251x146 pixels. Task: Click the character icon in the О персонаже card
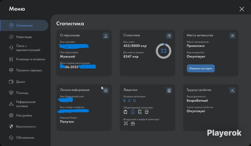pyautogui.click(x=106, y=36)
